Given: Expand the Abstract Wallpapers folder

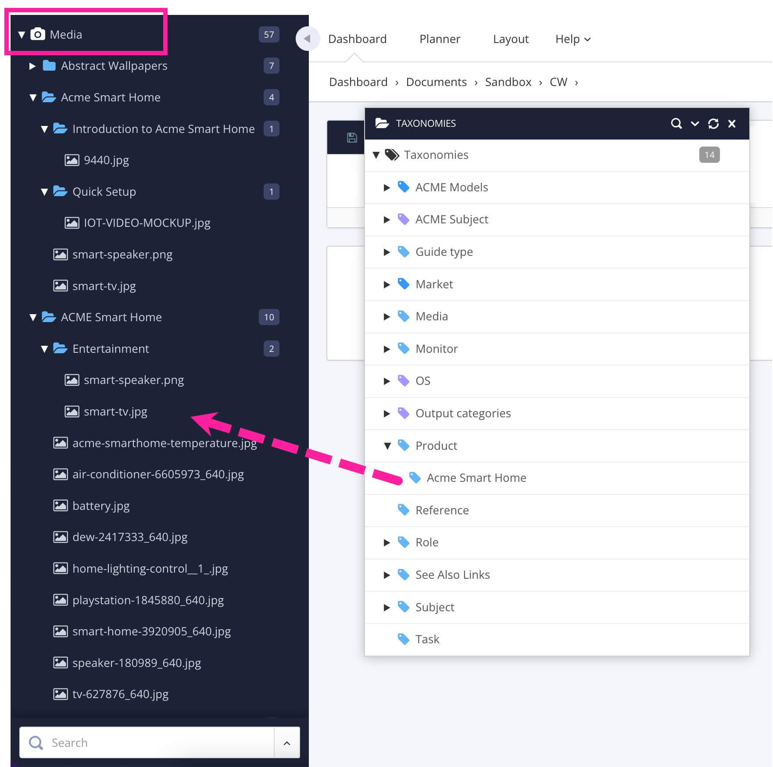Looking at the screenshot, I should [x=32, y=66].
